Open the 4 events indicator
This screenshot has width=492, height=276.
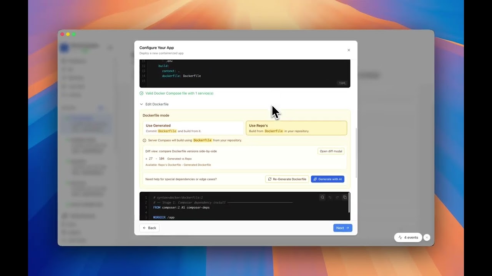point(408,237)
